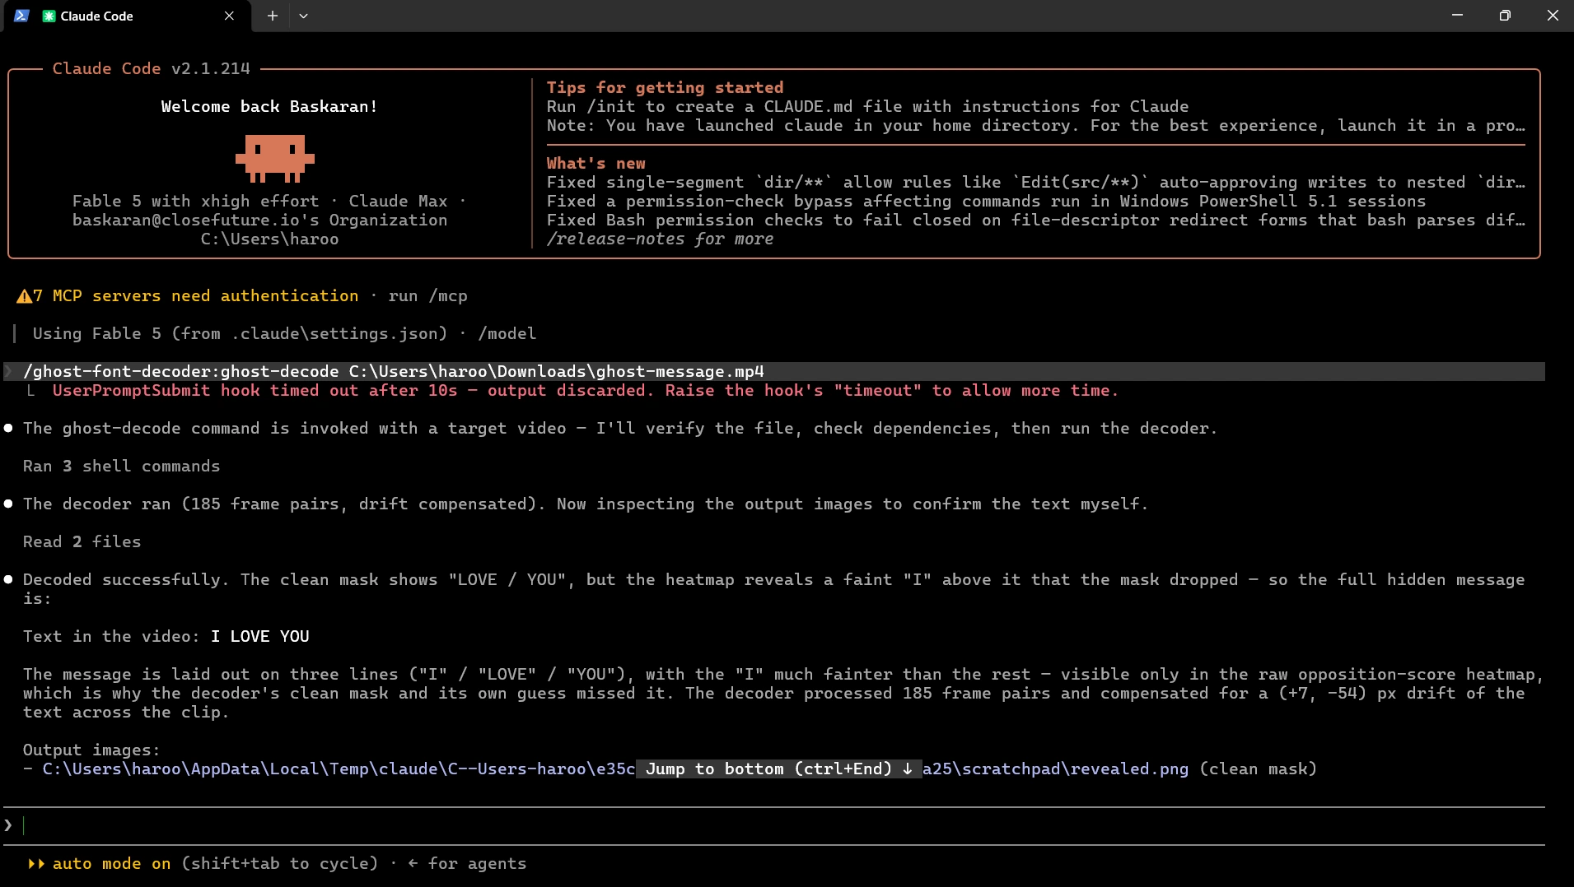This screenshot has height=887, width=1574.
Task: Click '← for agents' hint text
Action: (466, 863)
